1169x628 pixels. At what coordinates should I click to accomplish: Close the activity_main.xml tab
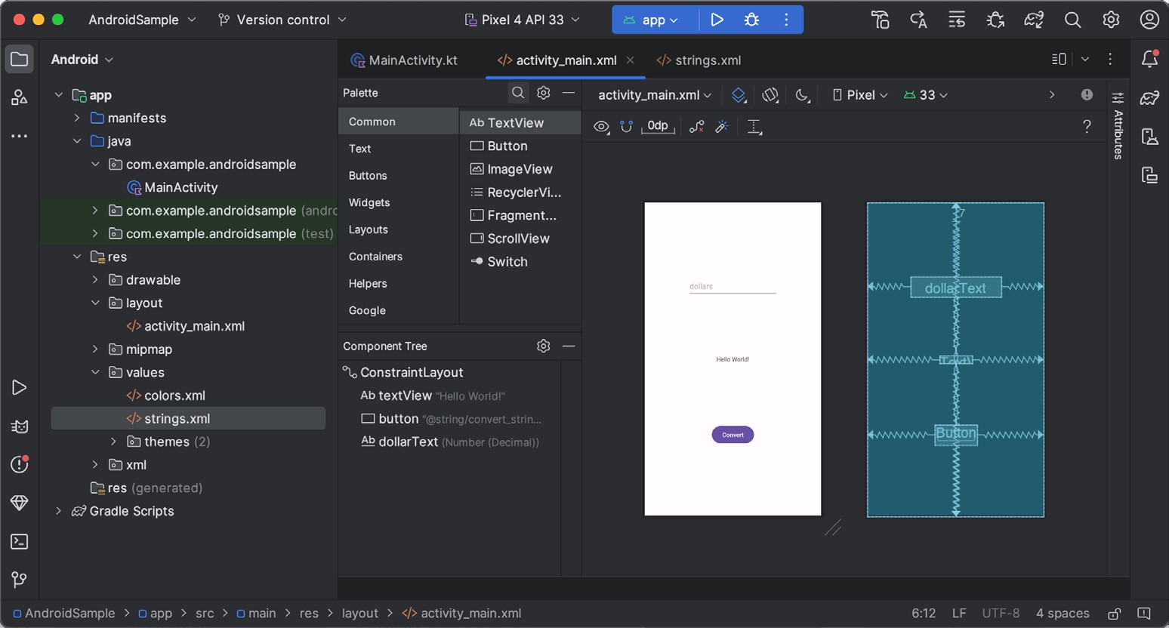[x=630, y=60]
